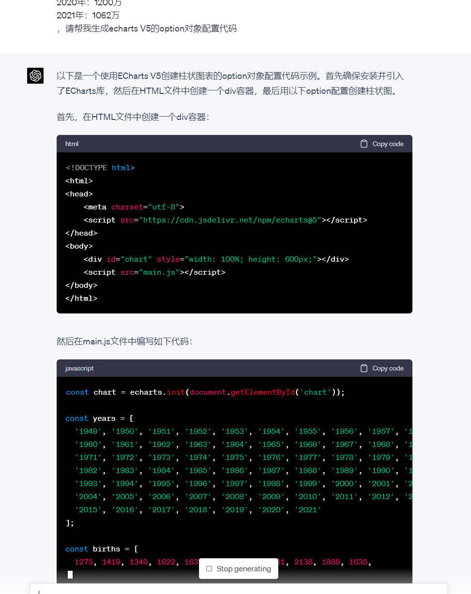Click the year '2021' in the array
Screen dimensions: 471x594
point(307,510)
